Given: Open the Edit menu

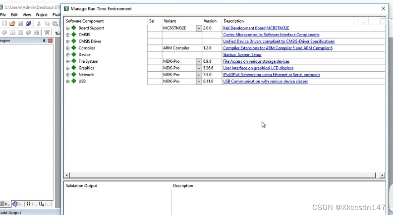Looking at the screenshot, I should tap(14, 15).
